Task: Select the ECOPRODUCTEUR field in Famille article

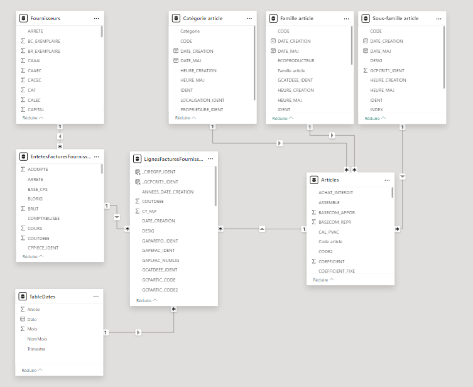Action: click(296, 61)
